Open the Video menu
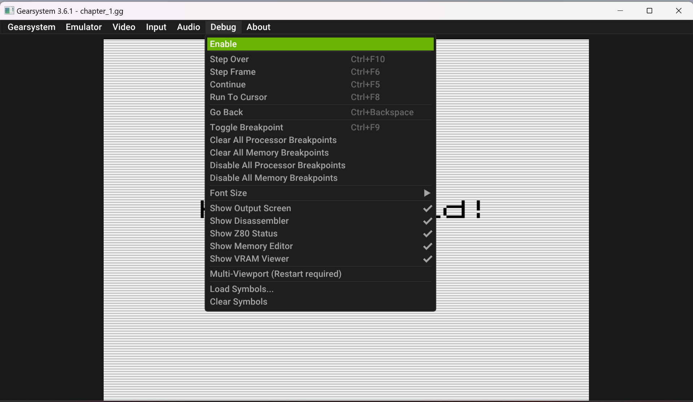Screen dimensions: 693x402 pos(124,27)
